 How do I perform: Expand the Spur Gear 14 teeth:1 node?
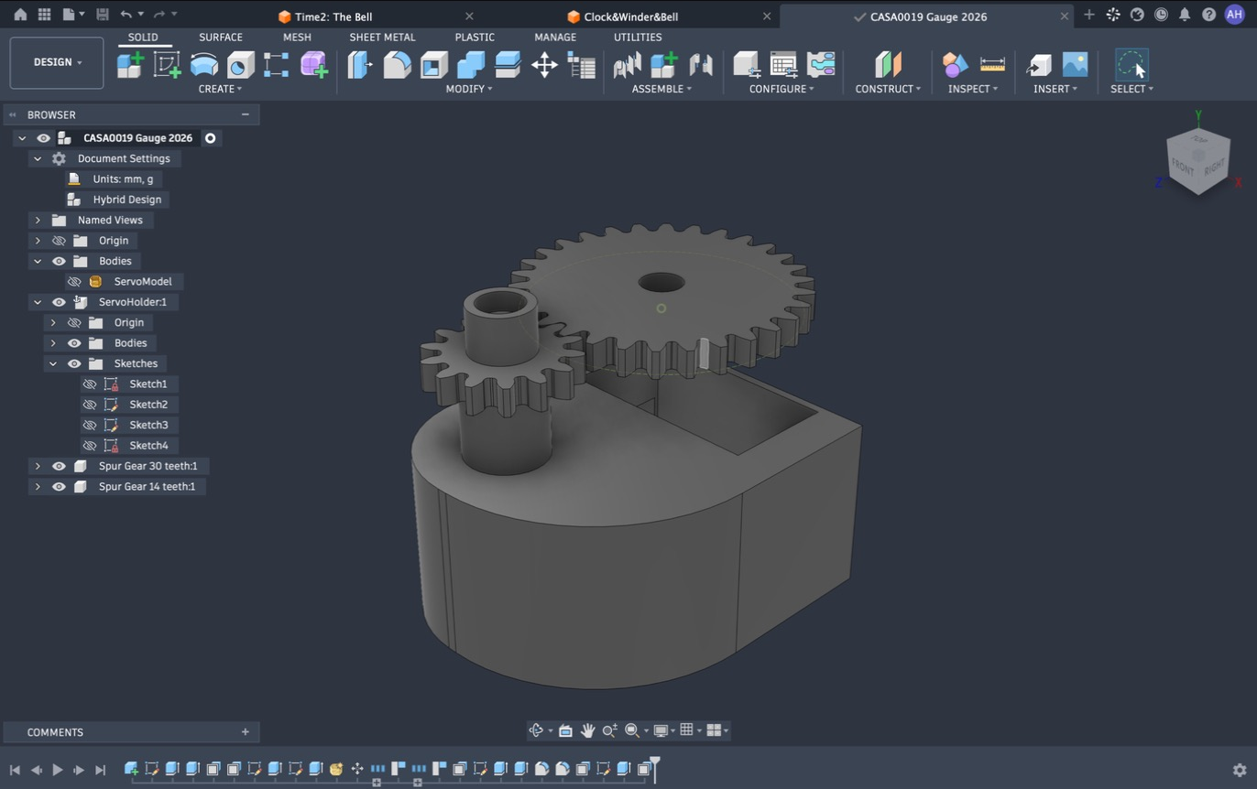[38, 487]
